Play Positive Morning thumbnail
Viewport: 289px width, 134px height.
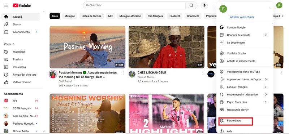(x=87, y=47)
